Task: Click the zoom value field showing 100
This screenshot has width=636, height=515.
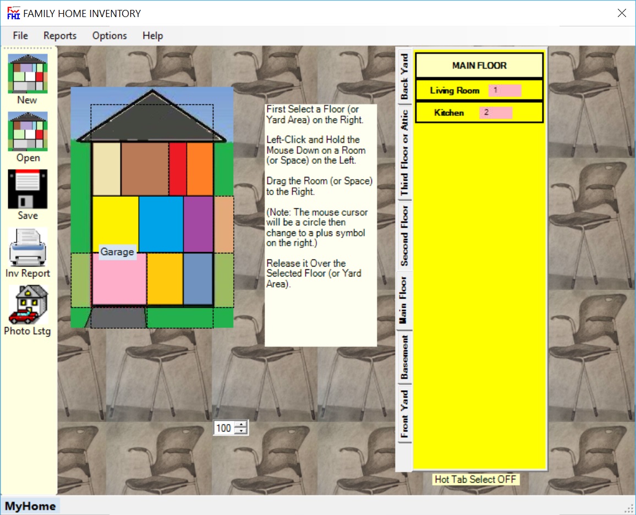Action: pos(224,428)
